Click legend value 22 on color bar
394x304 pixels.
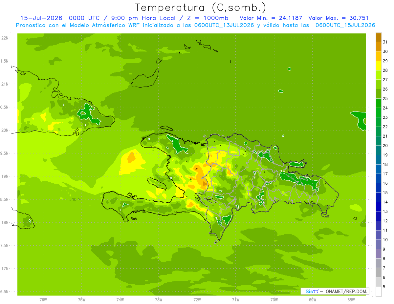tap(385, 127)
